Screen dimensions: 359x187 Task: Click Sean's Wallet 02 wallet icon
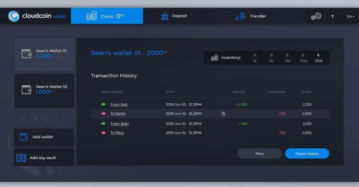point(26,90)
